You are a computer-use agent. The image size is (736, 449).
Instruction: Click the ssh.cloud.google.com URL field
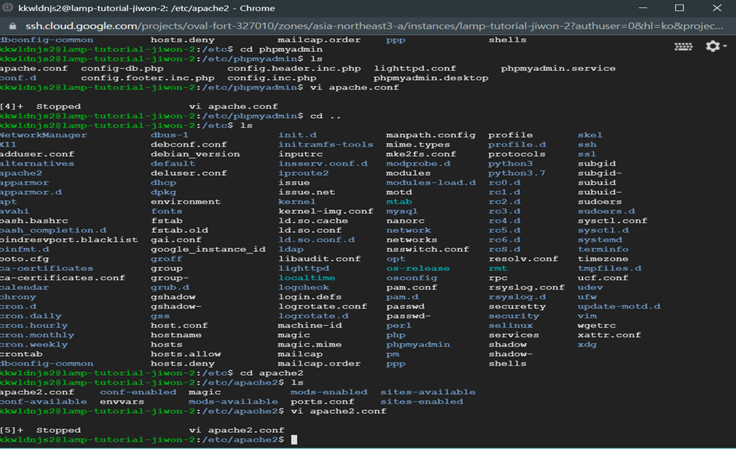[374, 26]
